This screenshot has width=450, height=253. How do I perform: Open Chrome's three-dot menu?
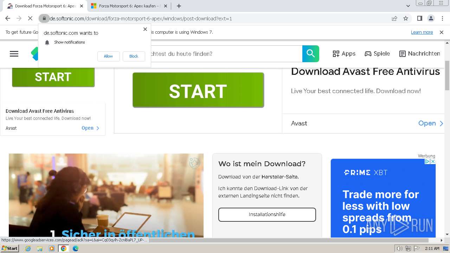point(442,18)
